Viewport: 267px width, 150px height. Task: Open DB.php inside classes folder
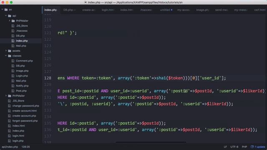[20, 66]
